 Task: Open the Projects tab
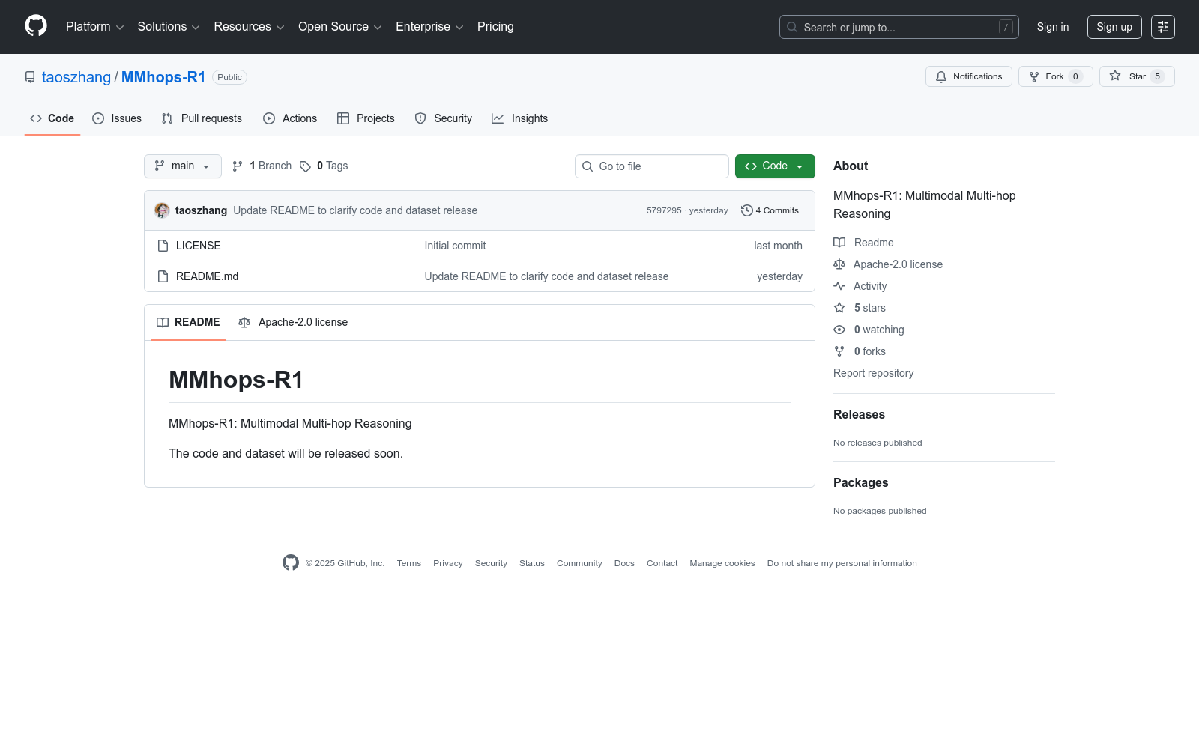point(366,118)
